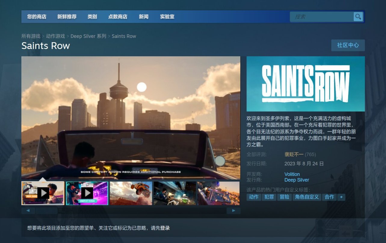
Task: Select the 角色自定义 tag
Action: coord(307,197)
